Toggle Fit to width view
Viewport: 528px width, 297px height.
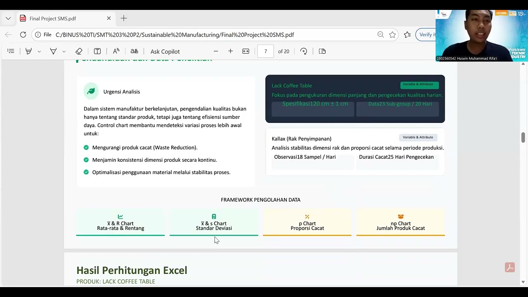(246, 51)
